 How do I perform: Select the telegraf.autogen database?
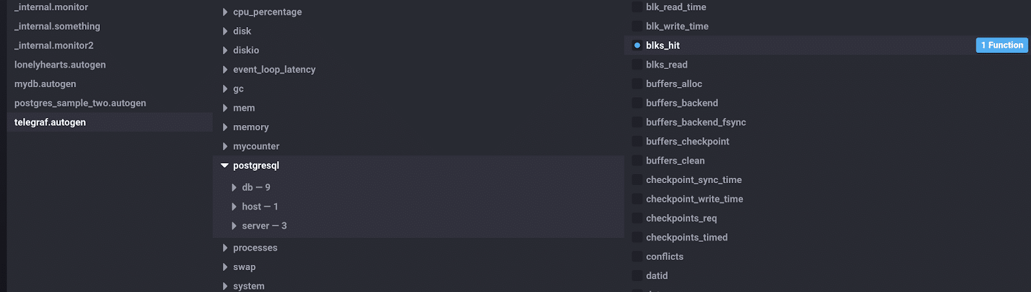50,122
